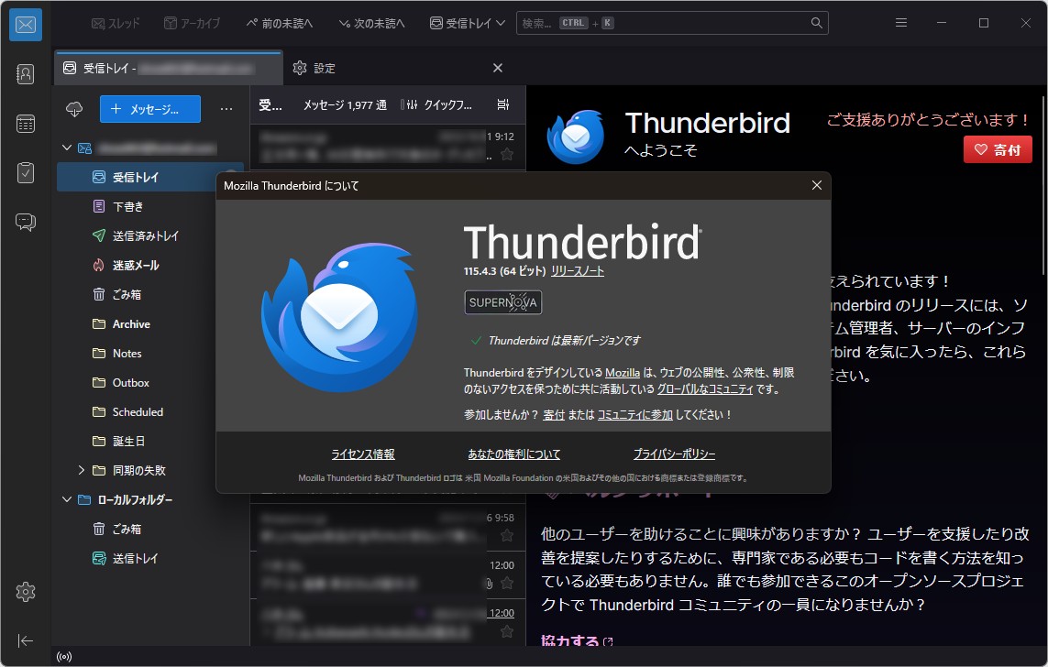Toggle the star on the 9:12 message
1048x667 pixels.
(x=506, y=155)
